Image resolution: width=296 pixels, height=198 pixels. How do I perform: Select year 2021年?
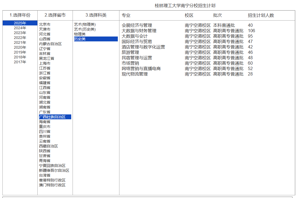point(20,43)
